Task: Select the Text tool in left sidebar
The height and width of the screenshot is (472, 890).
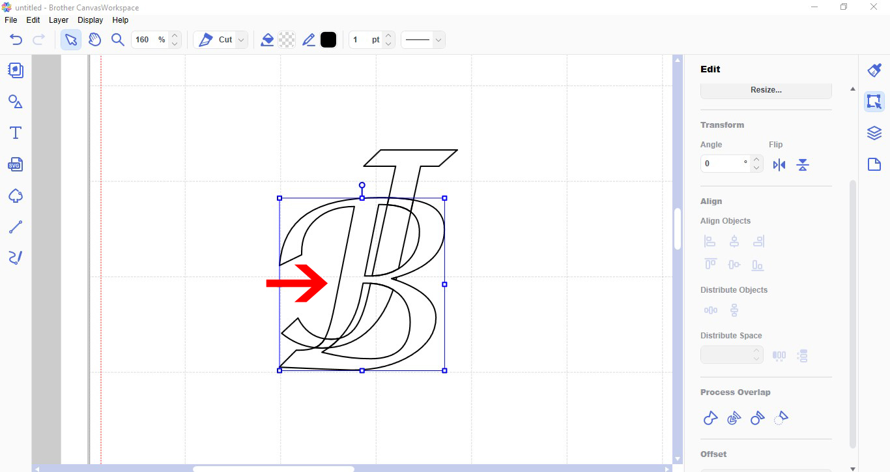Action: pyautogui.click(x=16, y=133)
